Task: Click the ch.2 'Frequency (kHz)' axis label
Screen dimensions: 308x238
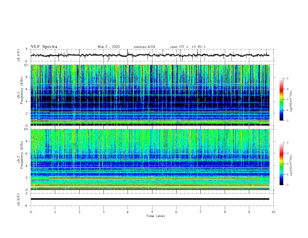Action: point(22,155)
